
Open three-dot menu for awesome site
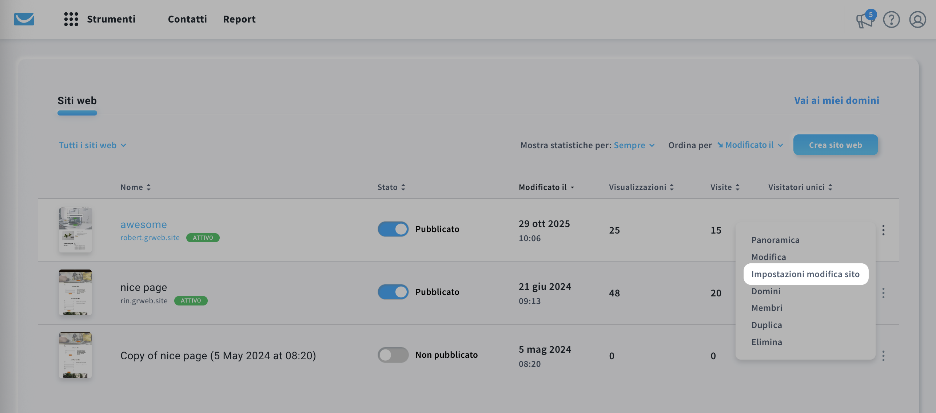883,230
